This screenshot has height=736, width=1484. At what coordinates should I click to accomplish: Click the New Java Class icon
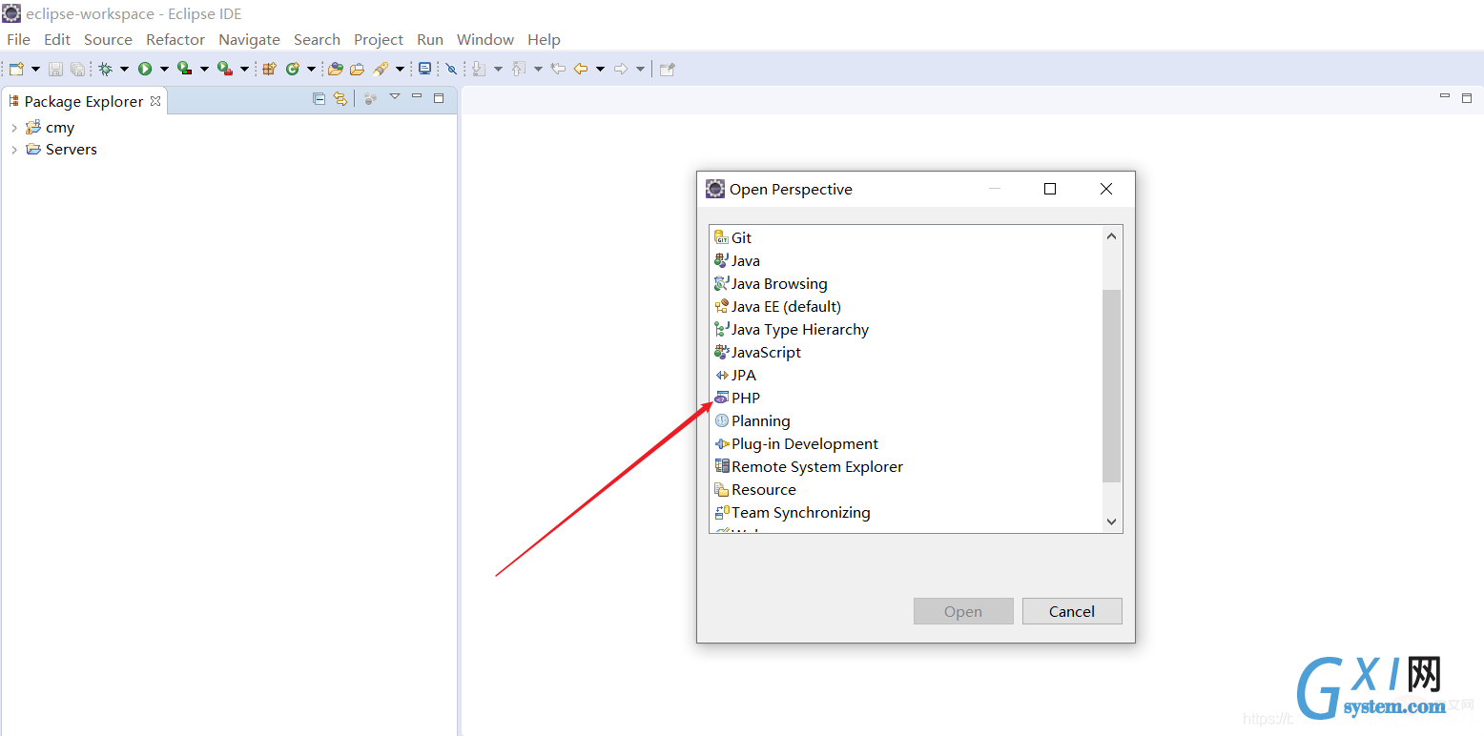tap(293, 69)
